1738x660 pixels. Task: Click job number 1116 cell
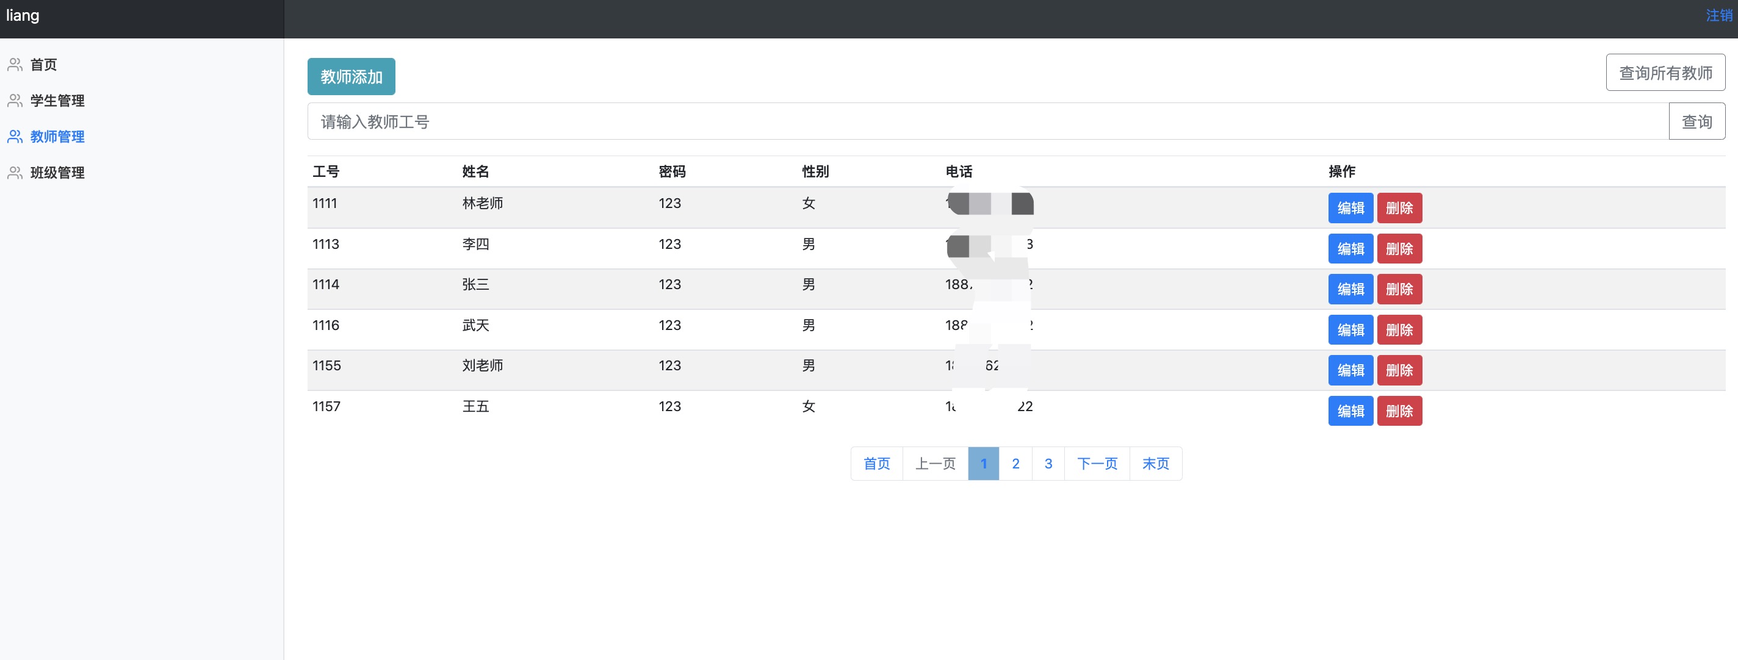[326, 326]
